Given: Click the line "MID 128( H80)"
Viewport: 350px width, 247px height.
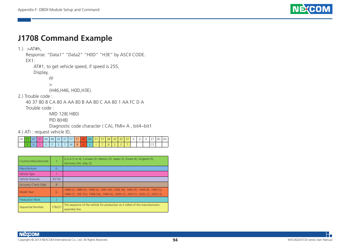Looking at the screenshot, I should (x=64, y=114).
